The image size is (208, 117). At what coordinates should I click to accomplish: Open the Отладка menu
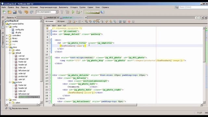pos(74,7)
